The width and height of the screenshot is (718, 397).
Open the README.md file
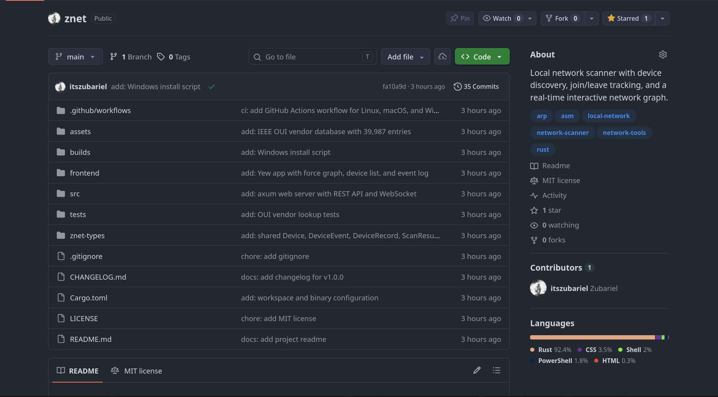91,340
